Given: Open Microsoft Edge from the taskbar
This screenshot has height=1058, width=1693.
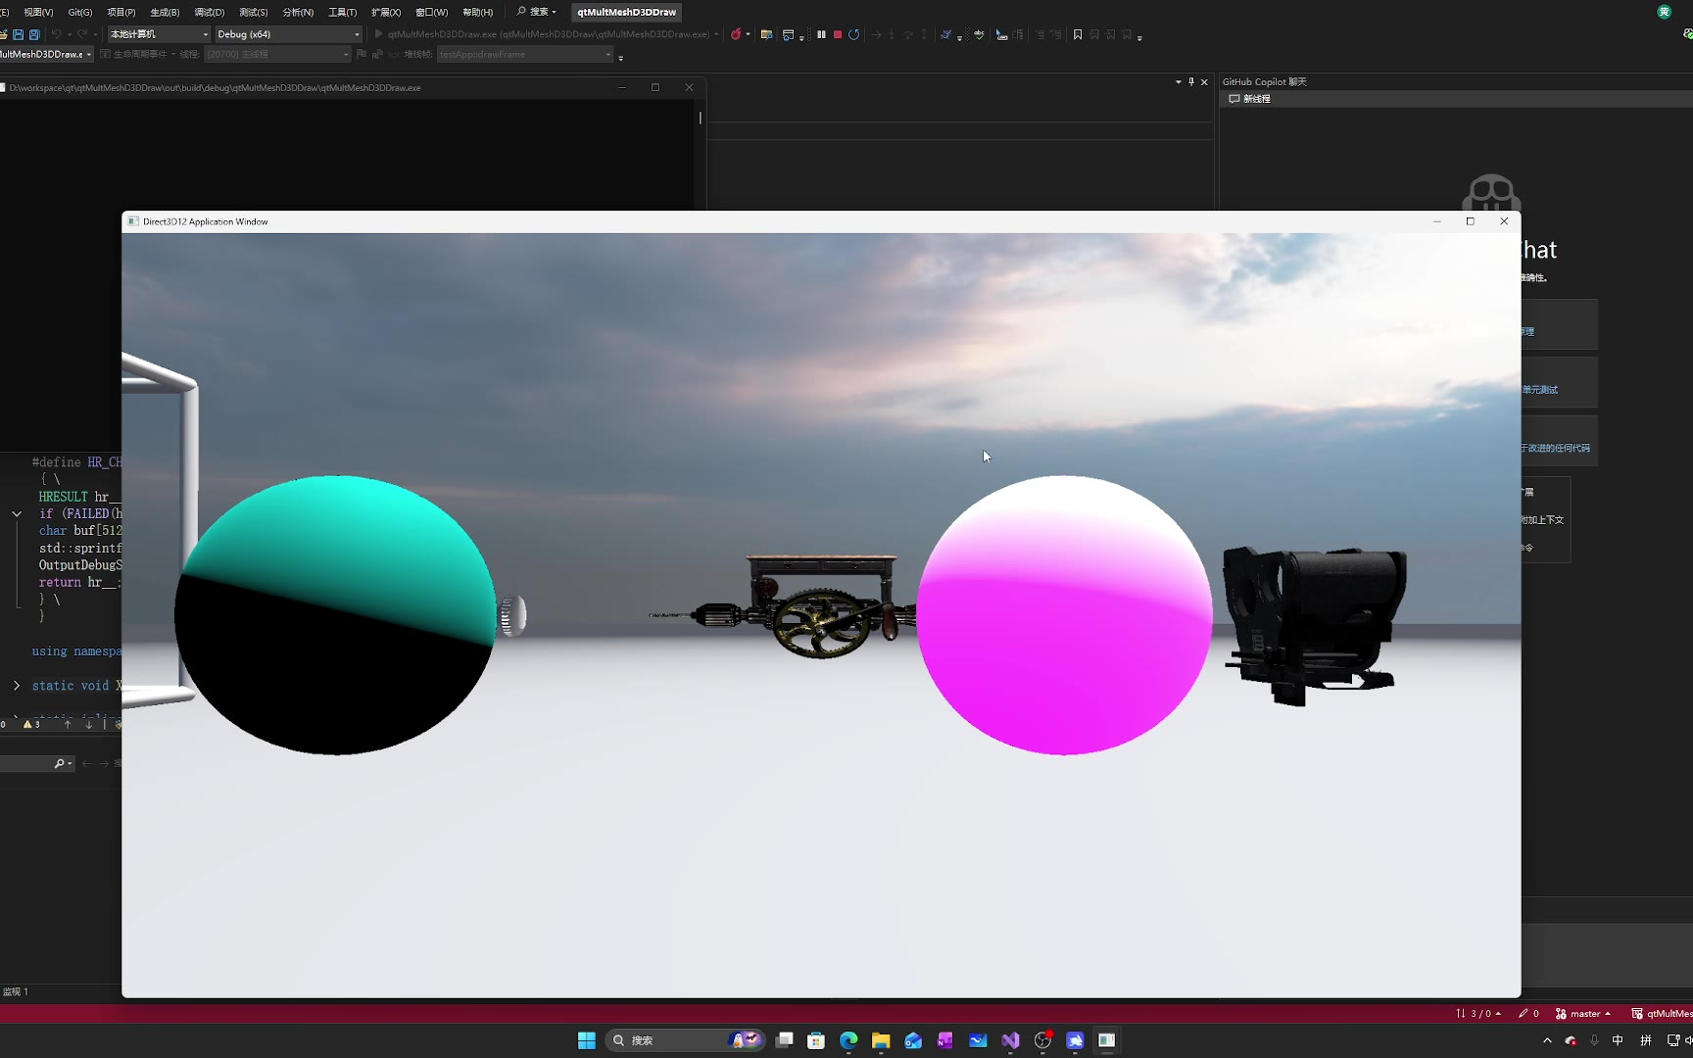Looking at the screenshot, I should [848, 1040].
